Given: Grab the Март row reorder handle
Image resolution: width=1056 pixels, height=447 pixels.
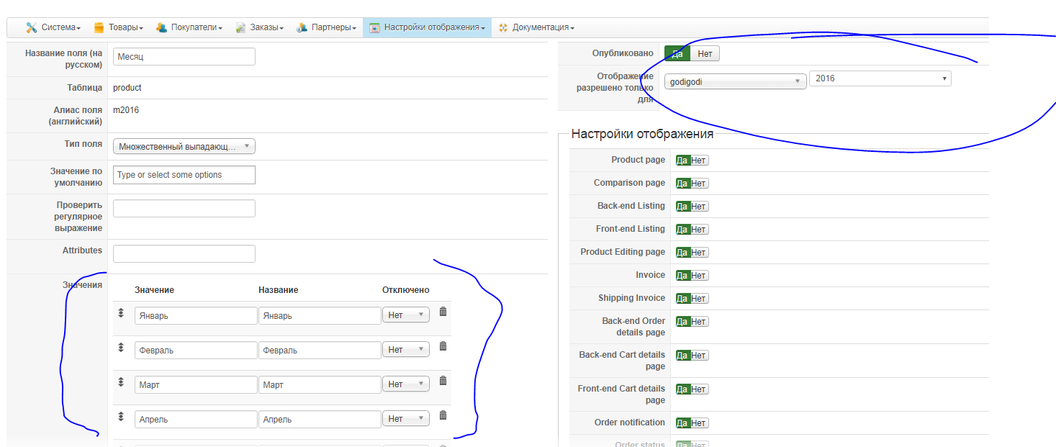Looking at the screenshot, I should [x=121, y=382].
